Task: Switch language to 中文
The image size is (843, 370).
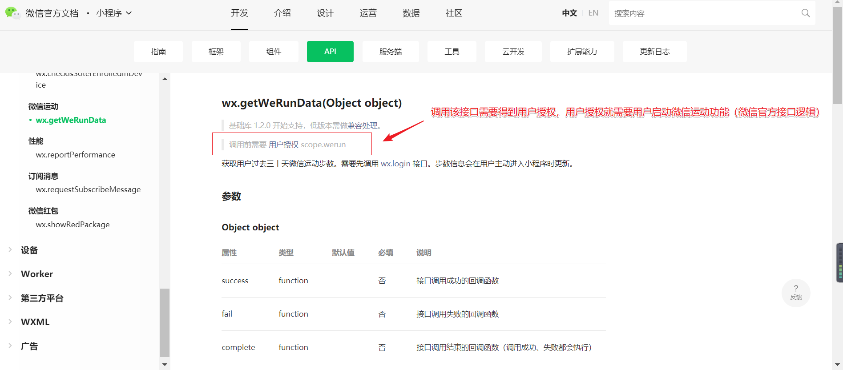Action: tap(569, 13)
